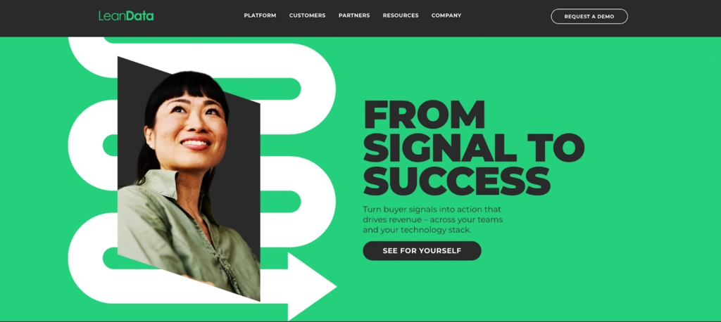Screen dimensions: 721x322
Task: Open the Customers menu
Action: point(307,15)
